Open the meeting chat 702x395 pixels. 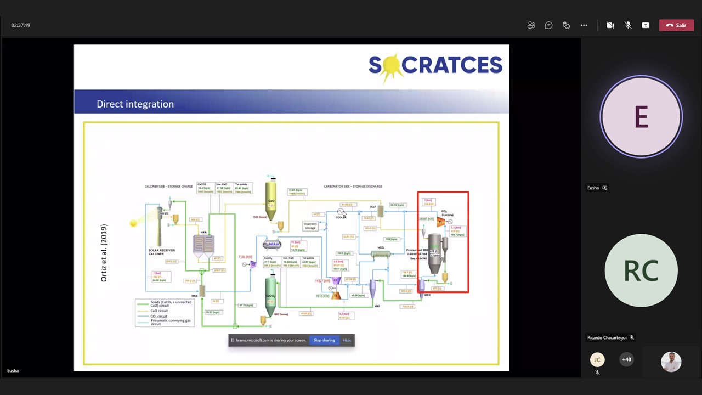548,25
